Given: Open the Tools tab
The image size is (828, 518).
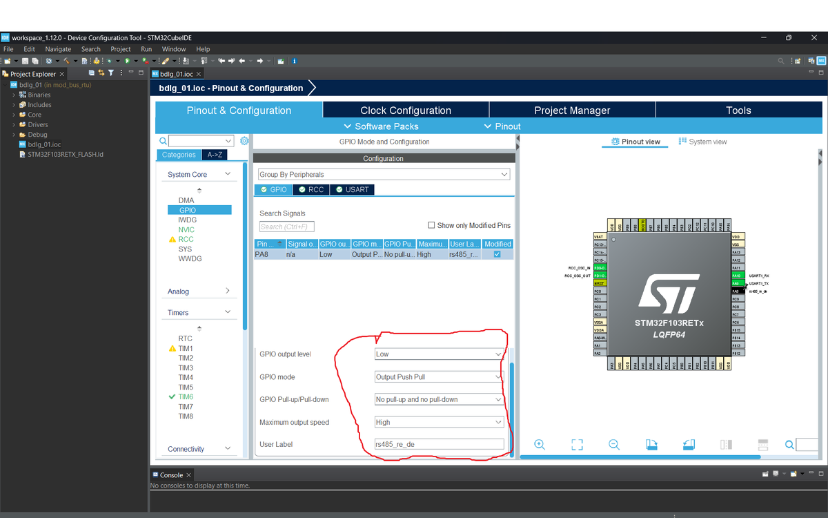Looking at the screenshot, I should [x=738, y=110].
